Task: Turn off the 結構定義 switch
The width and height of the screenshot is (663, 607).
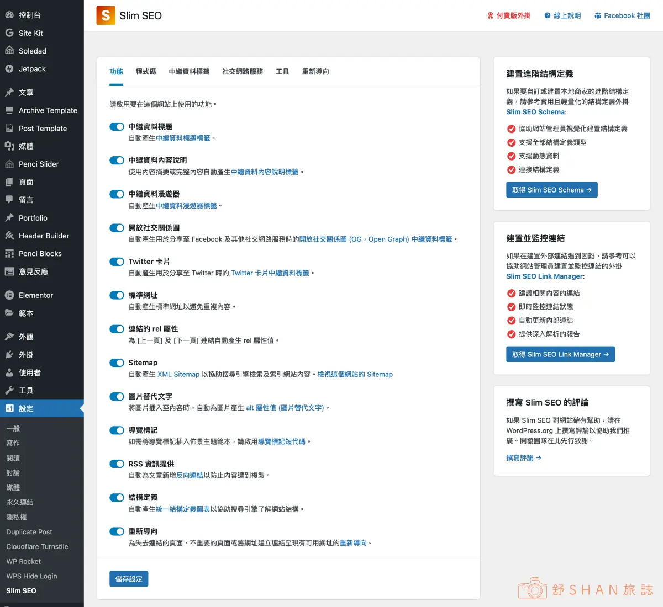Action: tap(117, 497)
